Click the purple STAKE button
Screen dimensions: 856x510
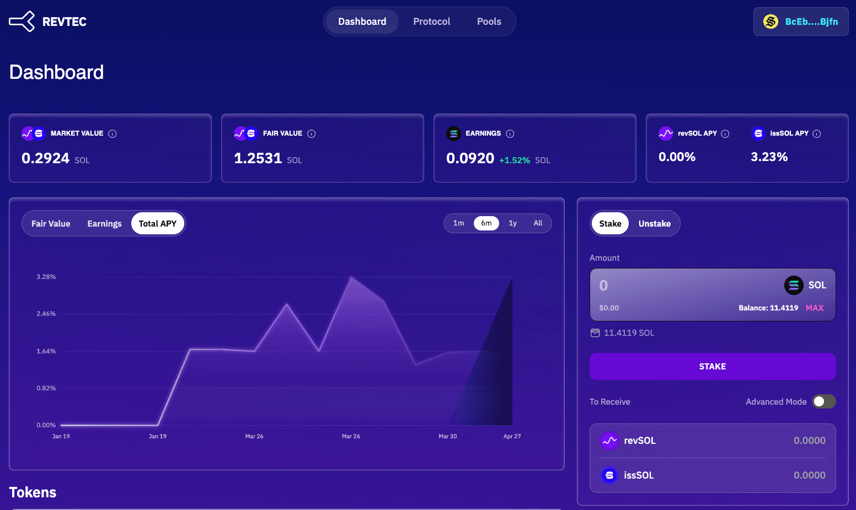click(x=713, y=366)
